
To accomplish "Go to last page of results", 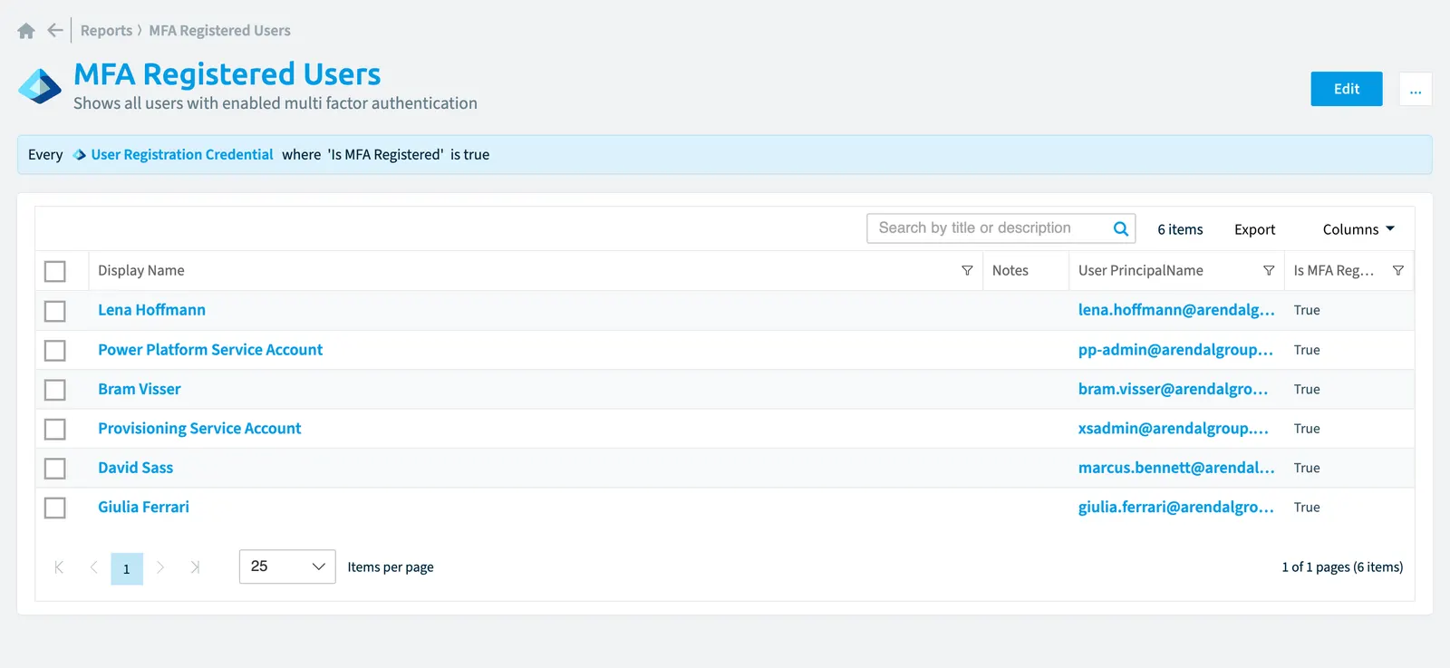I will 195,567.
